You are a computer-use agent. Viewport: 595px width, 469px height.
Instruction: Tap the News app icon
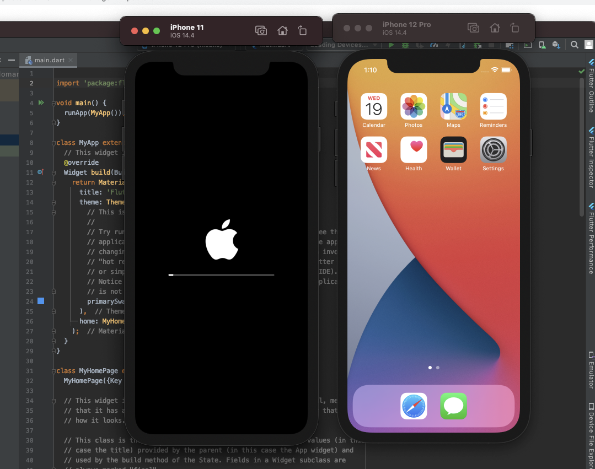pyautogui.click(x=374, y=150)
